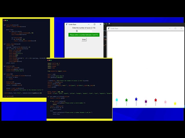Viewport: 185px width, 138px height.
Task: Click 'def create_racers(colors):' code line
Action: (x=12, y=44)
